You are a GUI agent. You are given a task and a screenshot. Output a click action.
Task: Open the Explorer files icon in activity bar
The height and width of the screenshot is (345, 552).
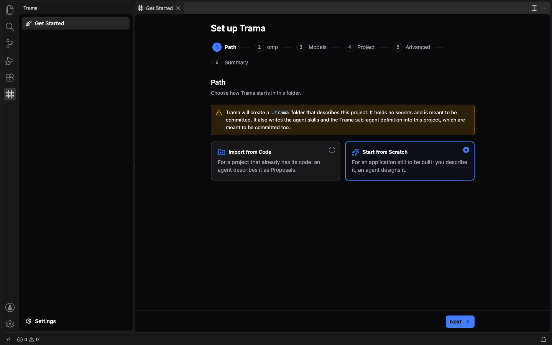coord(10,10)
